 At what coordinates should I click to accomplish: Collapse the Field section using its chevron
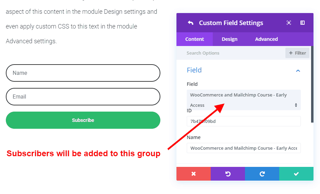(x=298, y=71)
